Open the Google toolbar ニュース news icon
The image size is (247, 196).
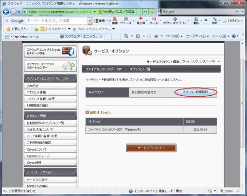click(126, 21)
